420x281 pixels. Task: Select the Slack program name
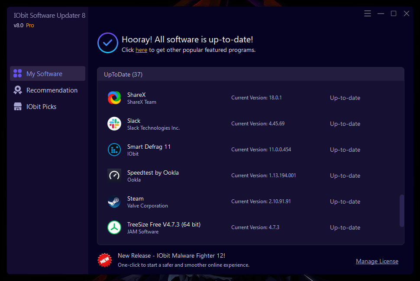134,121
